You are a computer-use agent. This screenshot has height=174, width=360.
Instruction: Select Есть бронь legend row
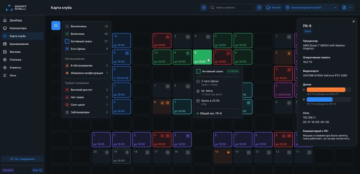coord(86,49)
